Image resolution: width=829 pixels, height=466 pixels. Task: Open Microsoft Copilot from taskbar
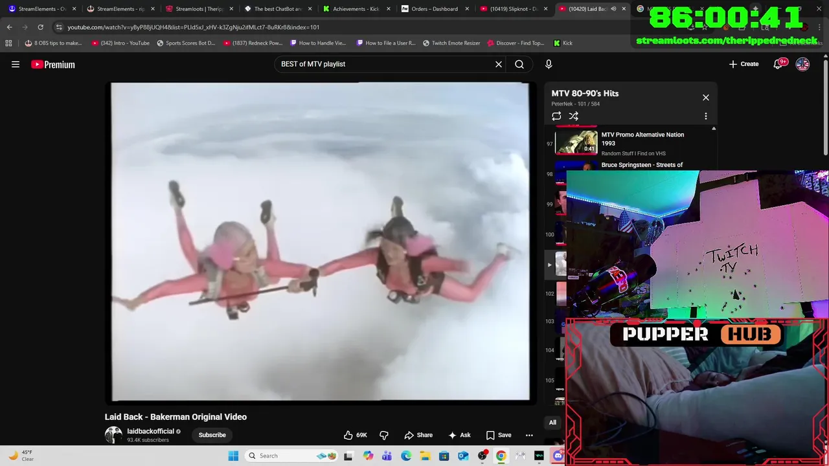click(x=368, y=456)
